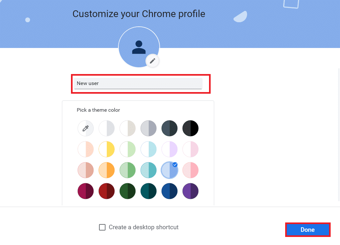
Task: Select the lavender theme color
Action: 169,149
